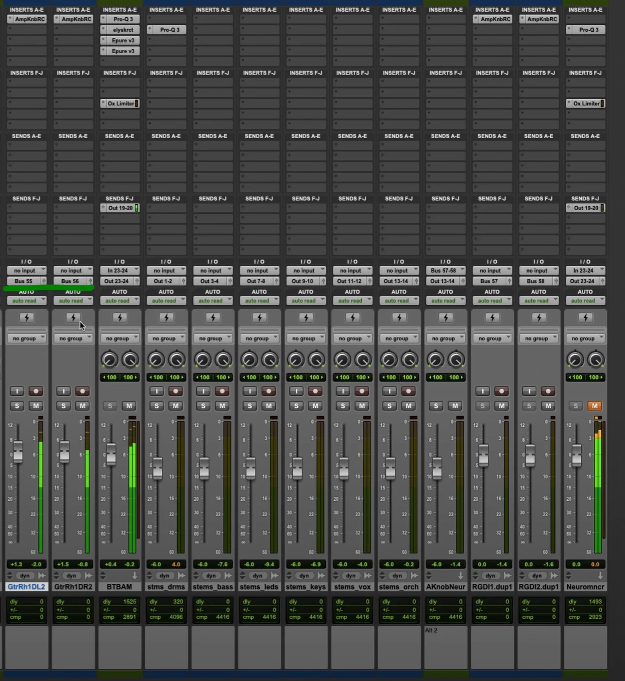Click the double-arrow icon on stems_orch track
The image size is (625, 681).
pos(414,576)
